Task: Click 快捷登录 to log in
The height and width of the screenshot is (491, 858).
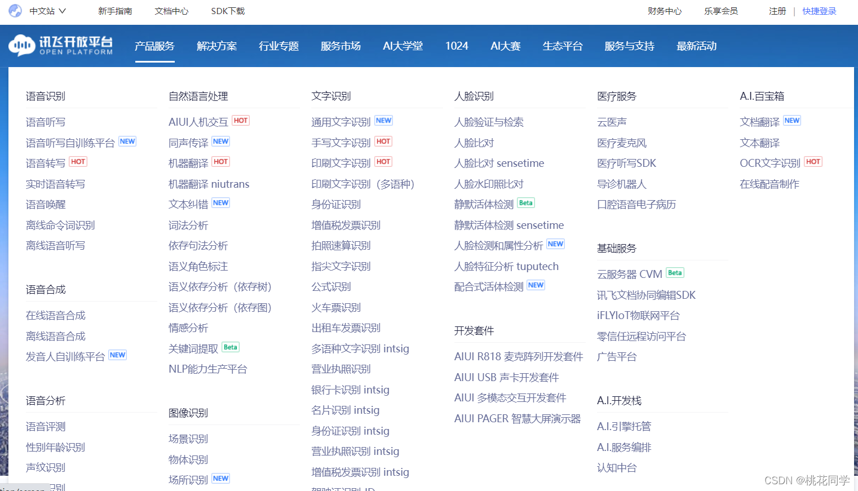Action: [x=819, y=11]
